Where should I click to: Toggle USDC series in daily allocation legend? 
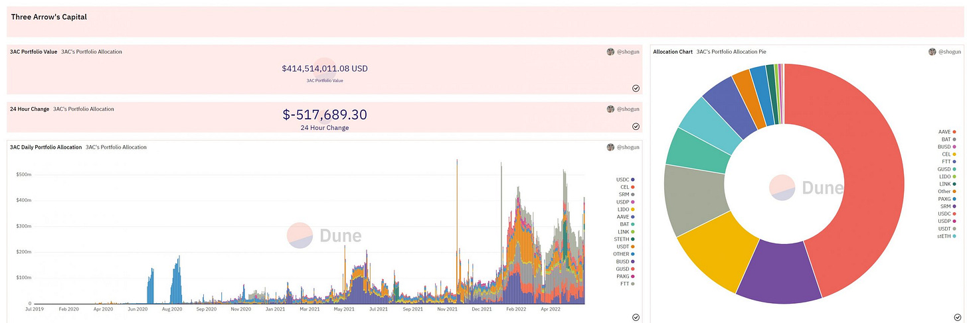pyautogui.click(x=626, y=180)
